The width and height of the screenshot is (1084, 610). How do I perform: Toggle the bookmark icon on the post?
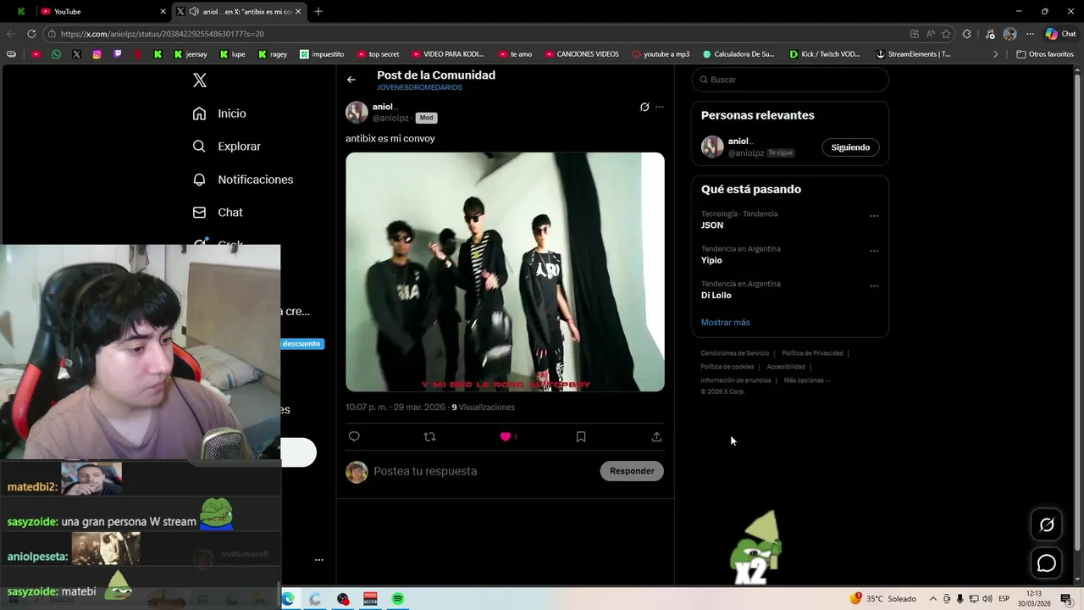(x=581, y=436)
